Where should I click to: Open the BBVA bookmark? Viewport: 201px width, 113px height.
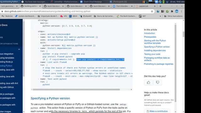(x=73, y=16)
